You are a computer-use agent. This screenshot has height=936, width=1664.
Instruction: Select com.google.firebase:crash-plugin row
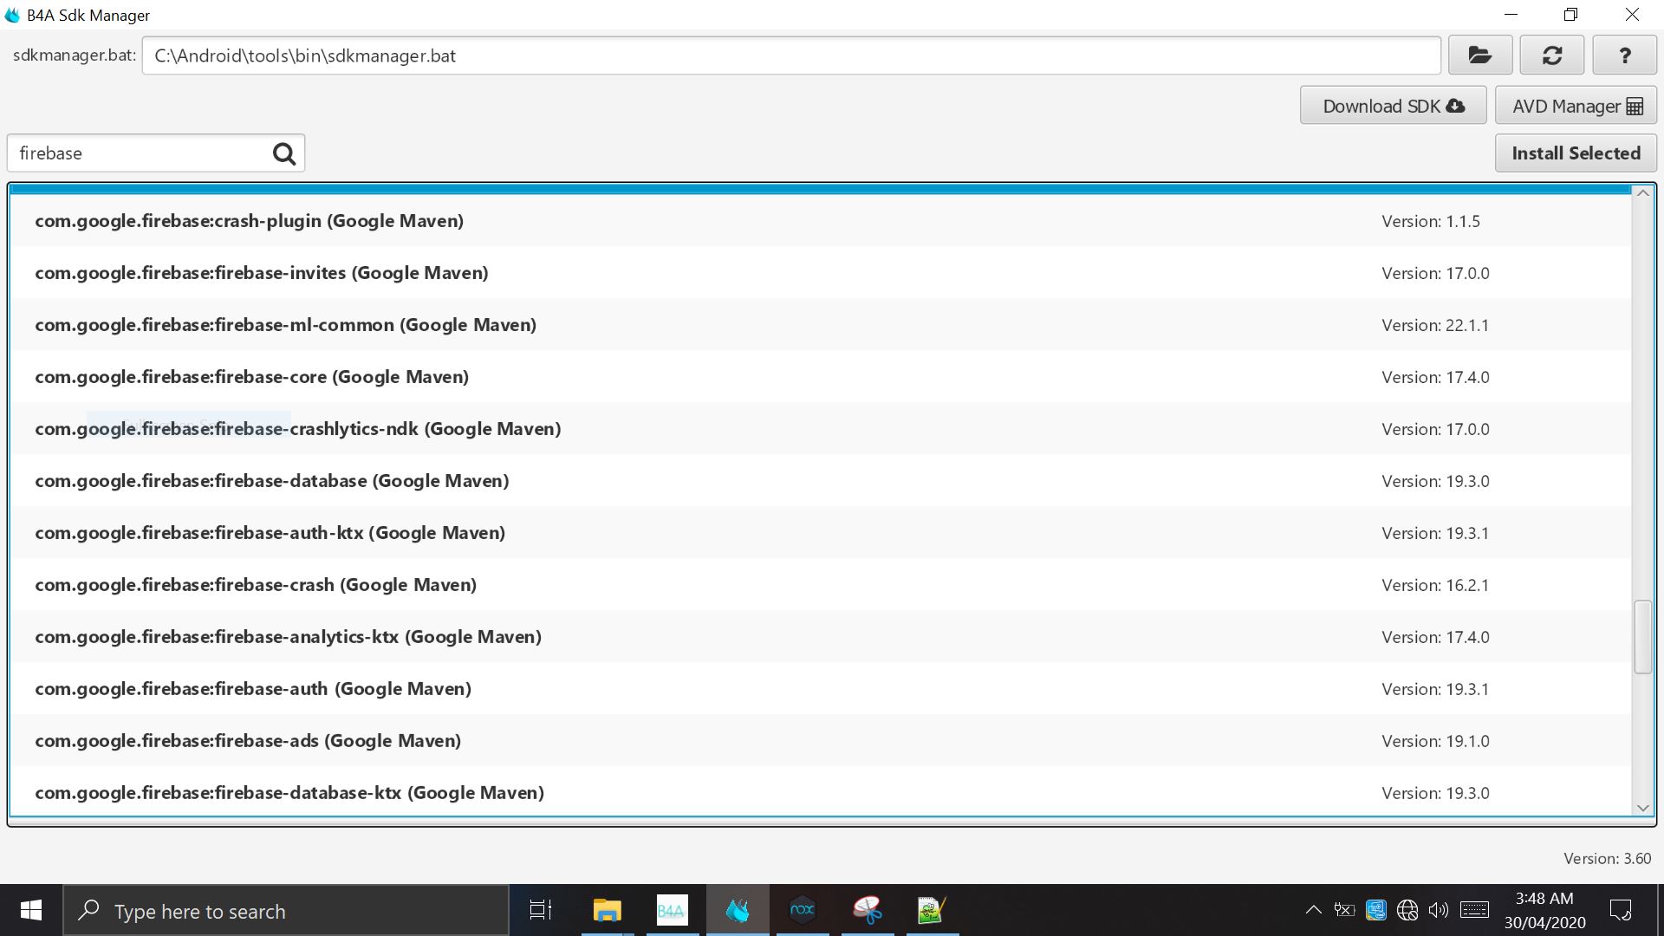(820, 221)
